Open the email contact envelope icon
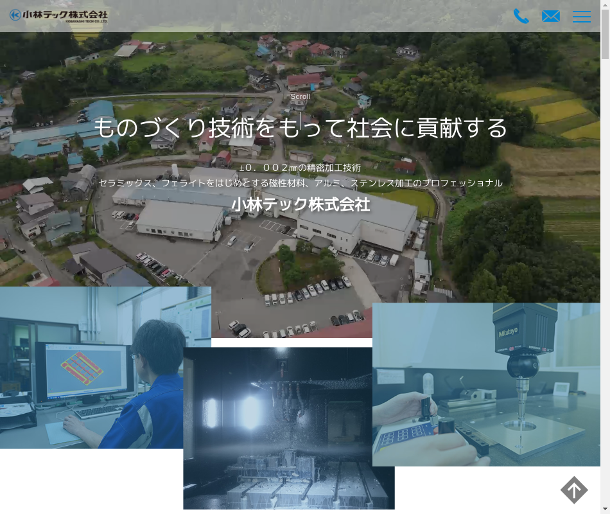The height and width of the screenshot is (514, 610). (551, 17)
